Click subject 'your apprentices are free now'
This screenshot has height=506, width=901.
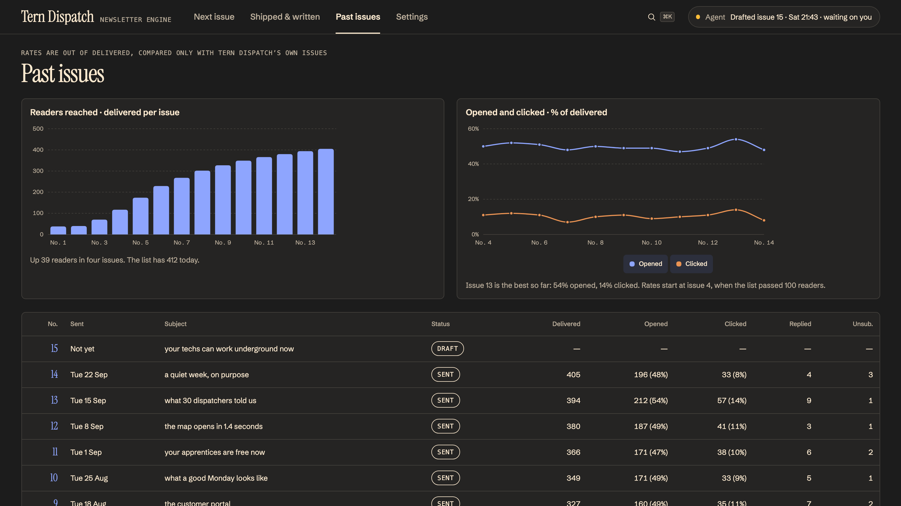point(215,452)
